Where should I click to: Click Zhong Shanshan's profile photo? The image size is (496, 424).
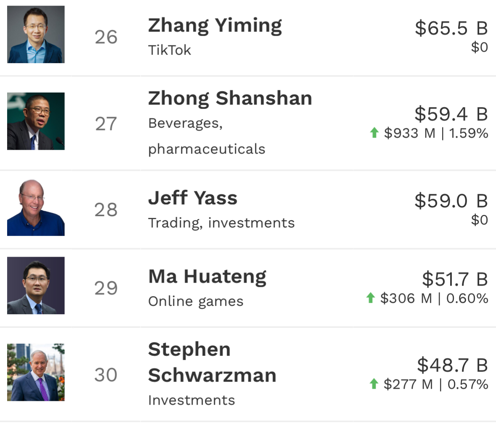coord(36,121)
